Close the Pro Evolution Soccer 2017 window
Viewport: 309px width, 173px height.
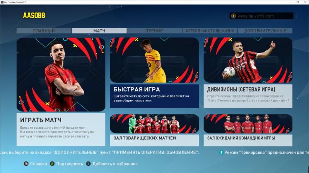tap(306, 2)
